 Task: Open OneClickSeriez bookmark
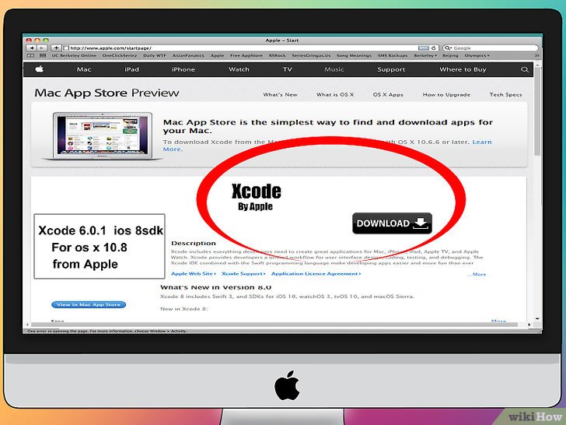pos(120,56)
